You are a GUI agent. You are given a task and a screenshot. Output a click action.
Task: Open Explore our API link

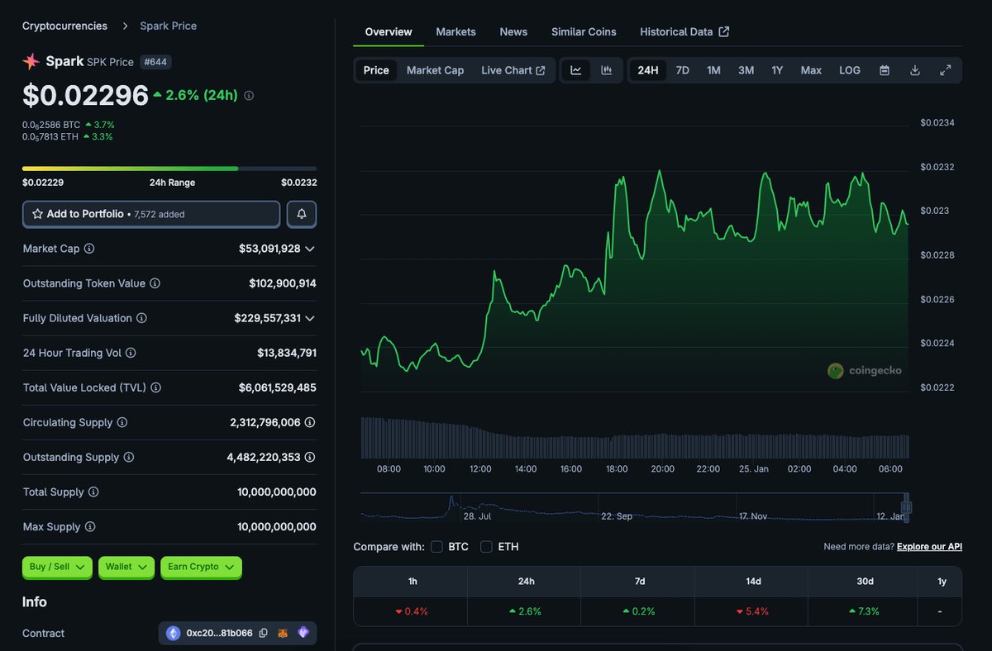pyautogui.click(x=929, y=547)
